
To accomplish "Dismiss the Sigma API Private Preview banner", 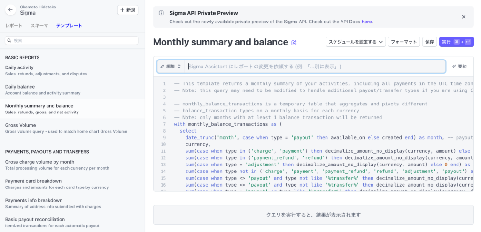I will tap(464, 17).
